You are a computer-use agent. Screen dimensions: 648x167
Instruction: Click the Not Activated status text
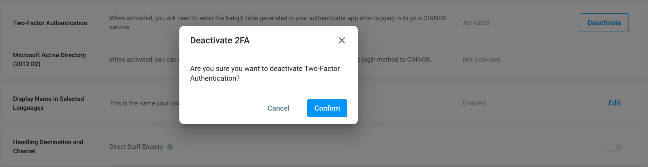pos(482,60)
